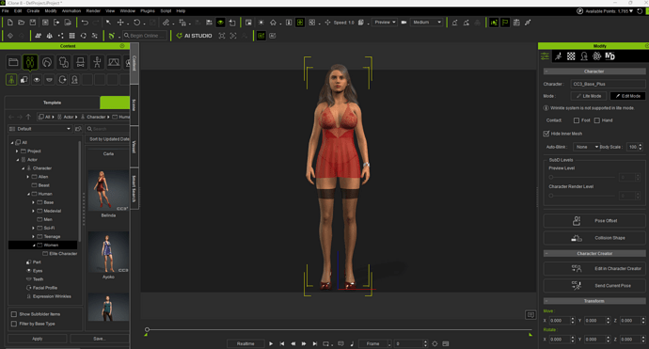Click the Apply button in Content
Image resolution: width=649 pixels, height=349 pixels.
tap(38, 339)
